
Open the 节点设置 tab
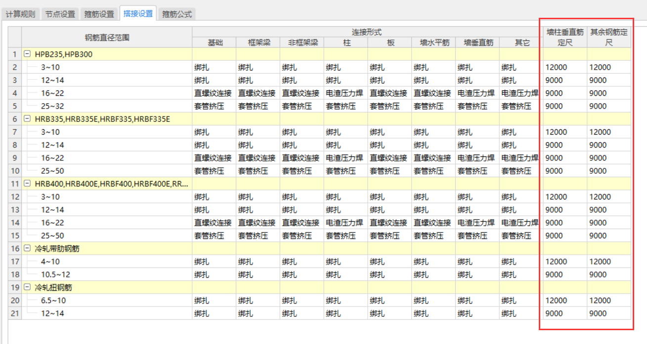(x=60, y=14)
